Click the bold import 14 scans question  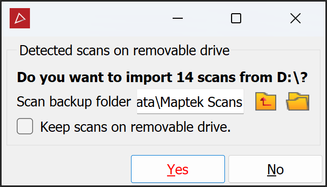[x=162, y=78]
